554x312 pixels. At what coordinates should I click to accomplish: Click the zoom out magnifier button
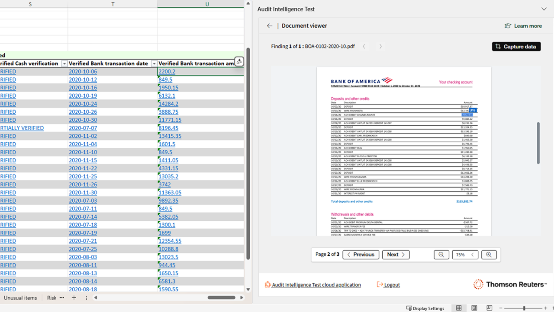[x=441, y=255]
